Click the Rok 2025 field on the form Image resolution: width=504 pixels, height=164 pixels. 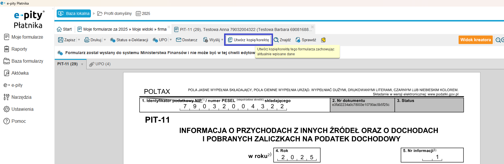click(x=297, y=157)
